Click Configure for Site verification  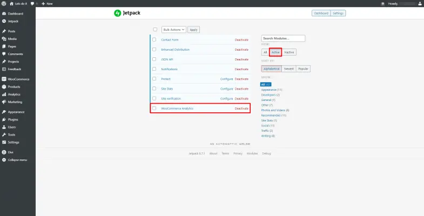point(227,99)
